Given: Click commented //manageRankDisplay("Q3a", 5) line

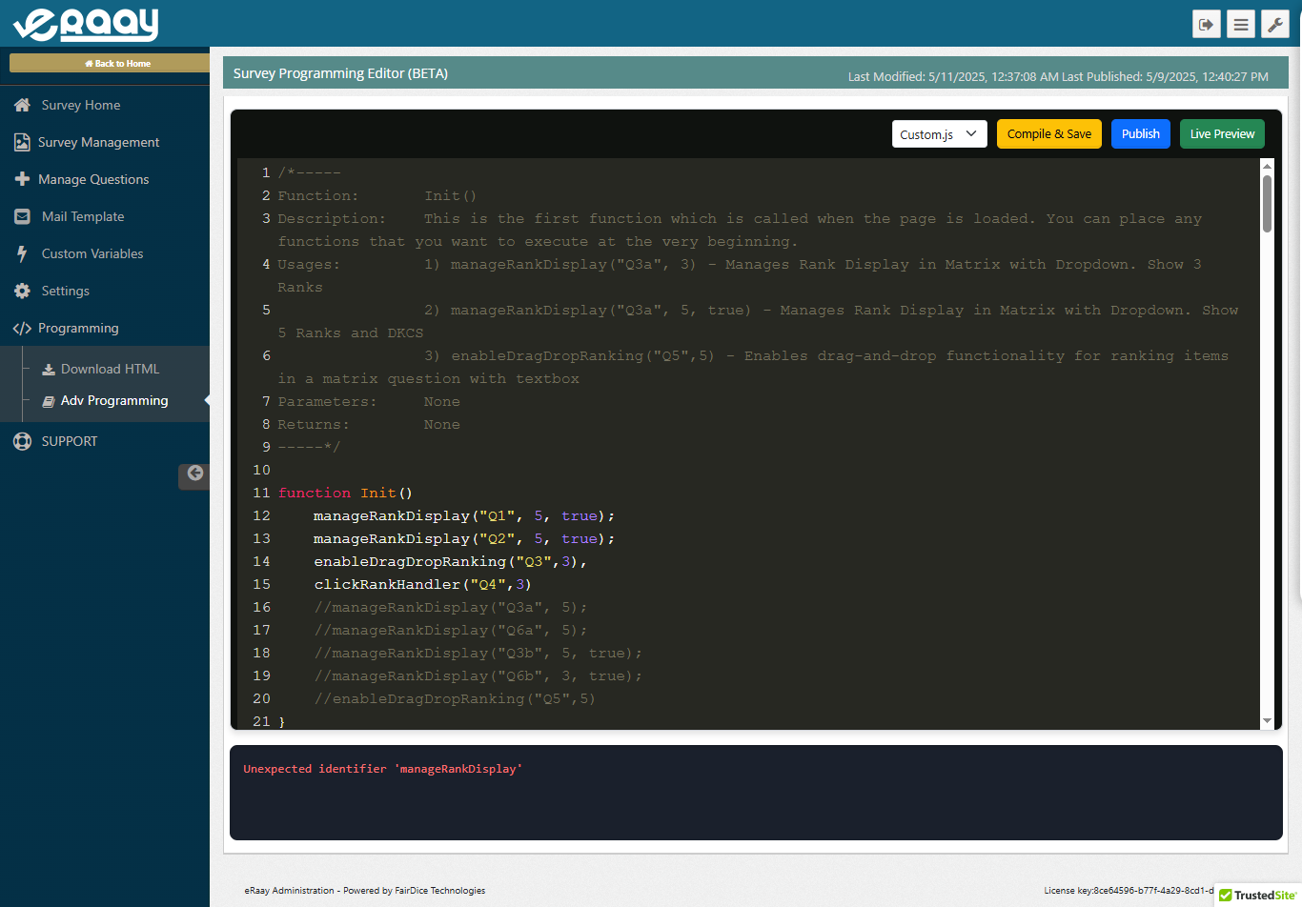Looking at the screenshot, I should click(x=450, y=607).
